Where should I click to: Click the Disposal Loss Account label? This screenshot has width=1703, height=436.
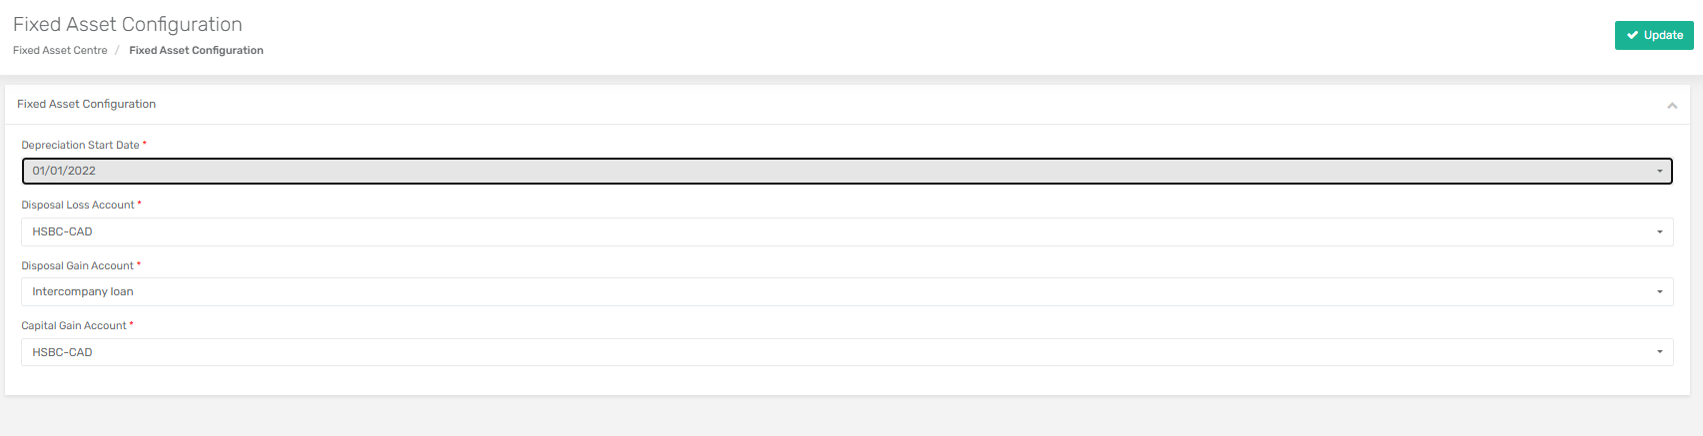(x=78, y=205)
